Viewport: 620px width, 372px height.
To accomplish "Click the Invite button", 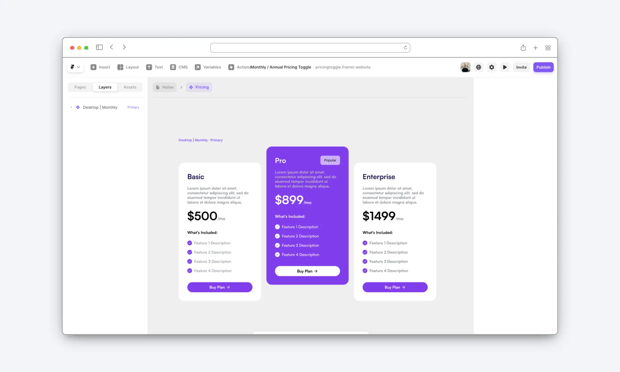I will tap(521, 67).
